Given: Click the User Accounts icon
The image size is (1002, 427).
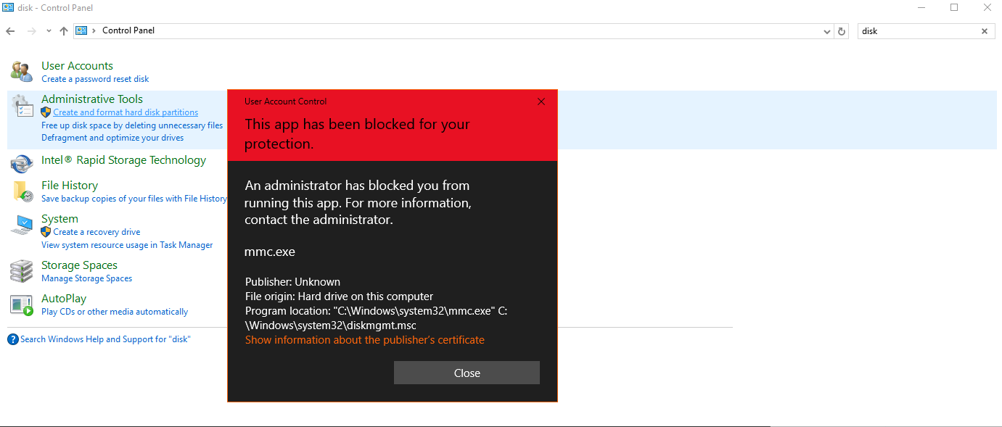Looking at the screenshot, I should point(22,71).
